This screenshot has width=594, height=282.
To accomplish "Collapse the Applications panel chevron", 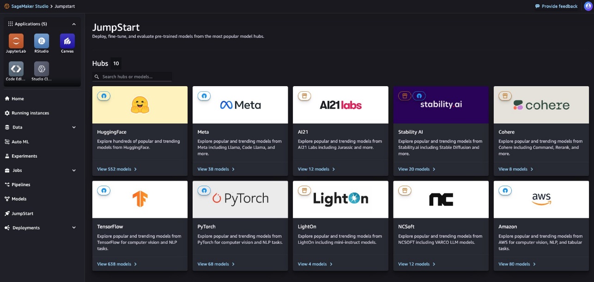I will [74, 24].
